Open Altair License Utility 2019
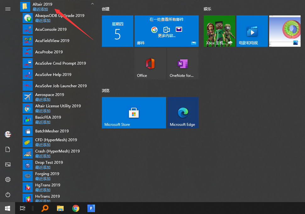 58,106
